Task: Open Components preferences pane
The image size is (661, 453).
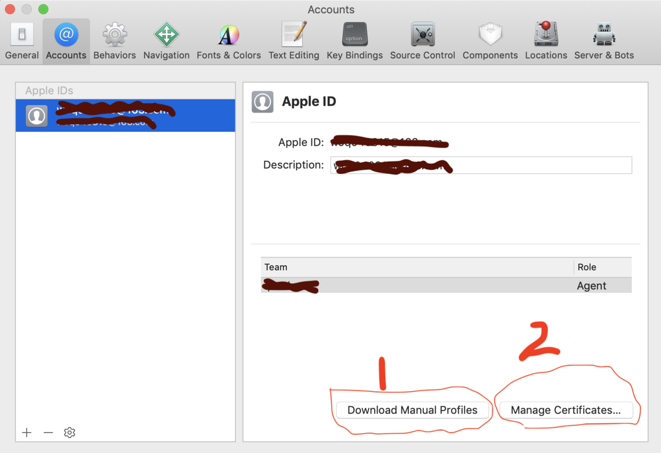Action: [x=490, y=42]
